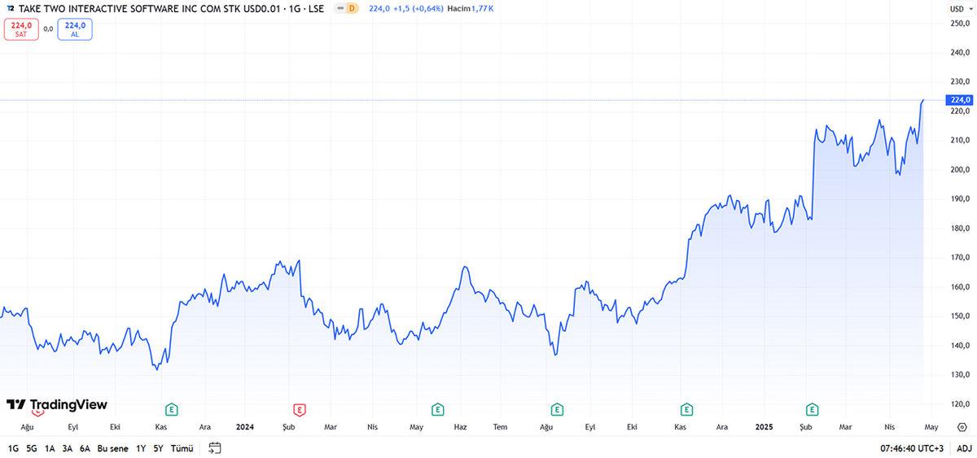The width and height of the screenshot is (977, 458).
Task: Click the 224,0 current price label on axis
Action: pyautogui.click(x=960, y=100)
